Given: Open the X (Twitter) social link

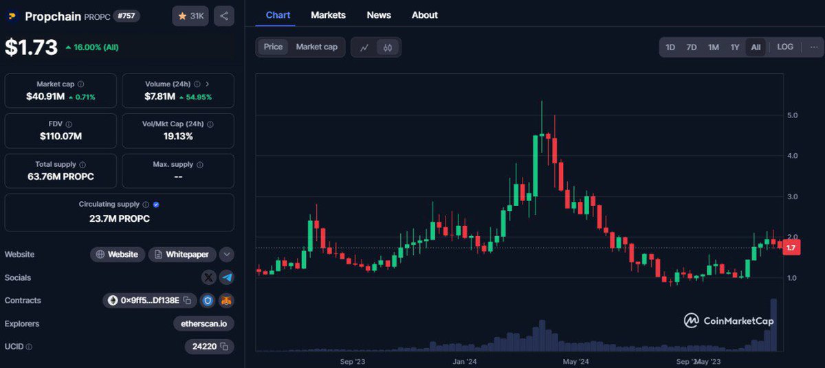Looking at the screenshot, I should (x=209, y=277).
